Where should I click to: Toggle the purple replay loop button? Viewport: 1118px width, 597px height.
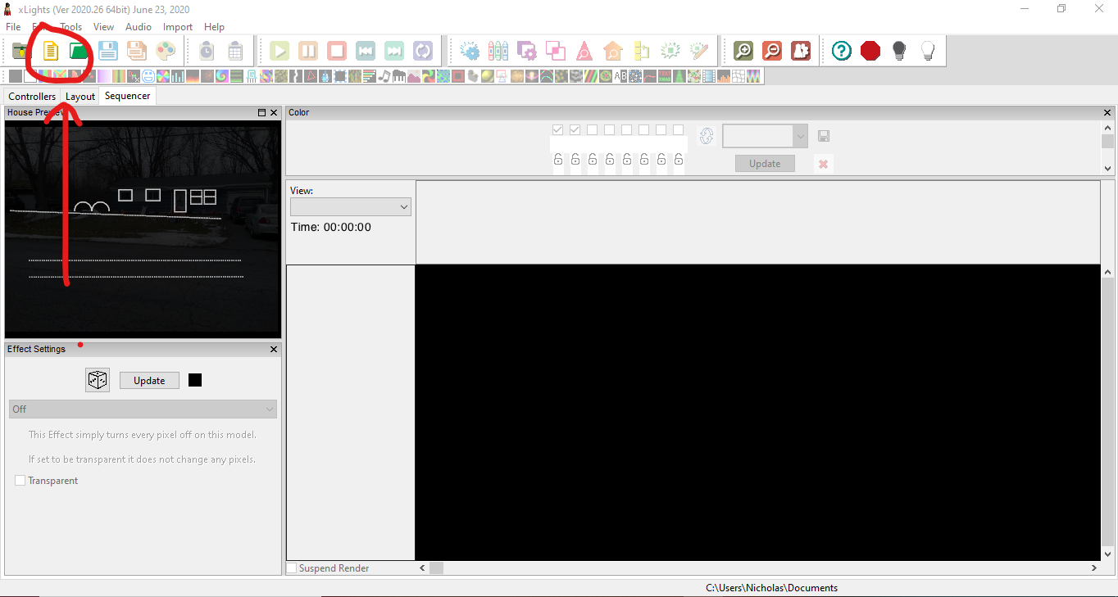click(x=423, y=51)
